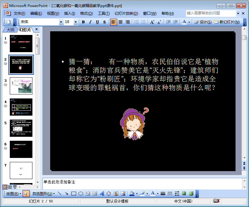Insert a vertical Text Box

[95, 194]
